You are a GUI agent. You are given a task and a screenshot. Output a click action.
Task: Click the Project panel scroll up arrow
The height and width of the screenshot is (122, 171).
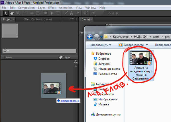pyautogui.click(x=76, y=66)
